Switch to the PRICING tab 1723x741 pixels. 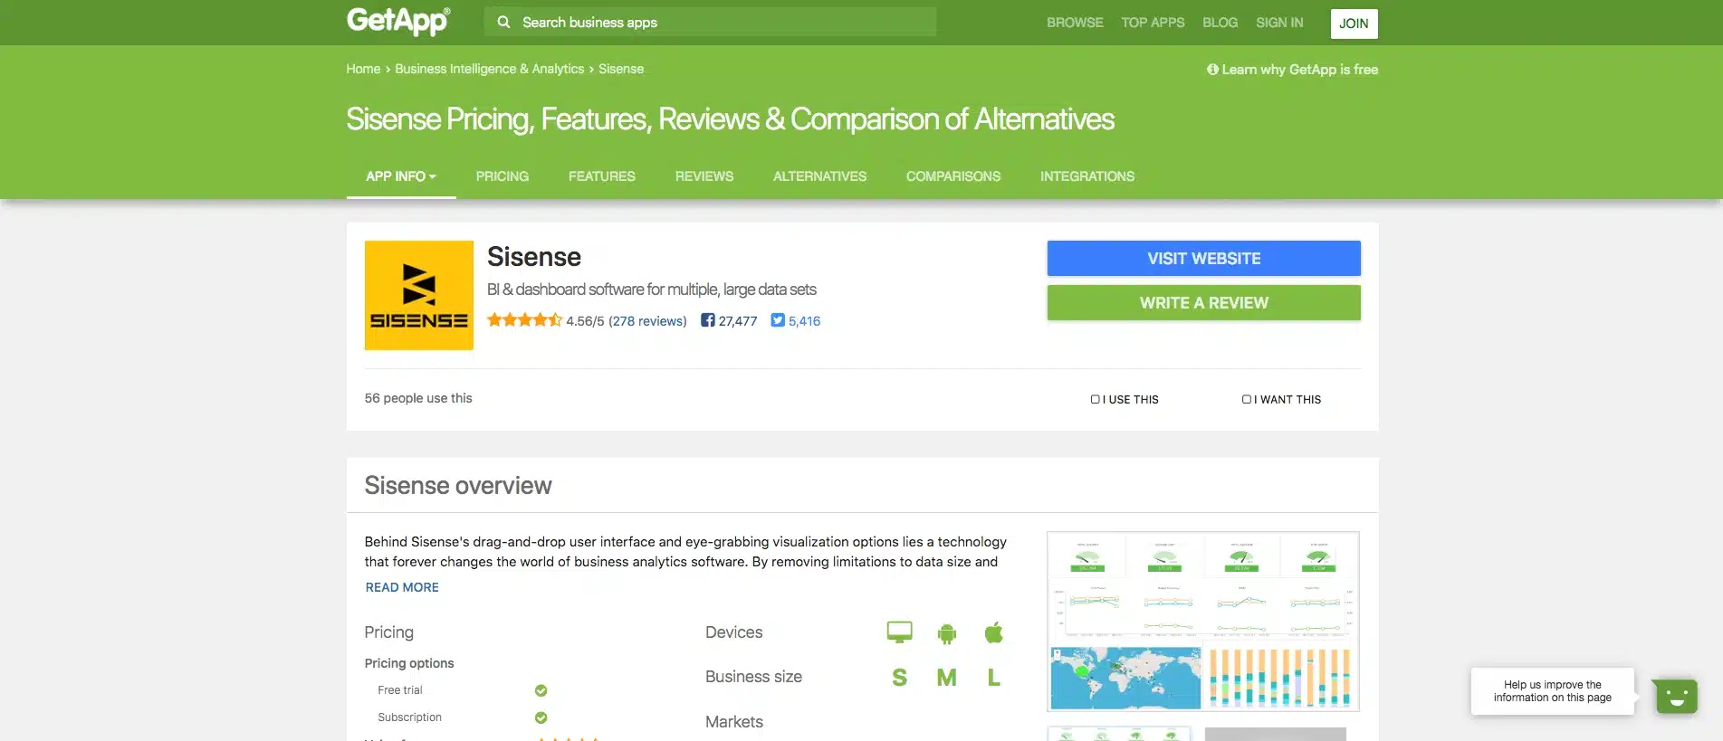[502, 176]
